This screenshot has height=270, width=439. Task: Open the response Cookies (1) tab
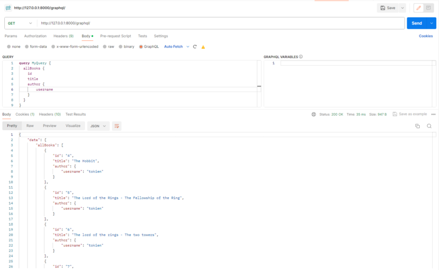(25, 114)
